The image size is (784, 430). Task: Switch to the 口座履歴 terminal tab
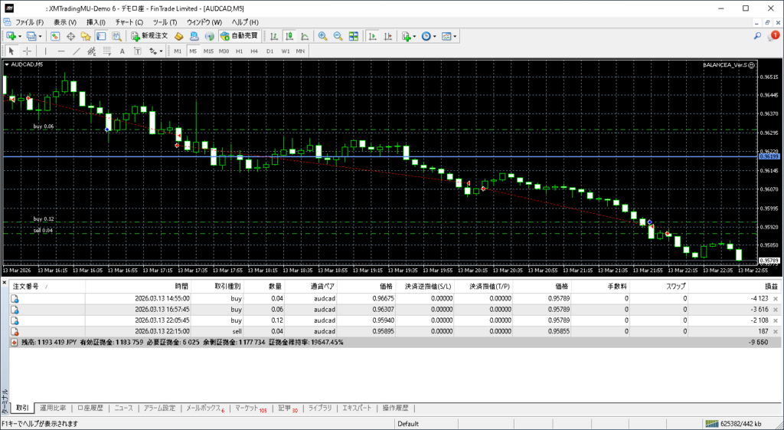(90, 408)
